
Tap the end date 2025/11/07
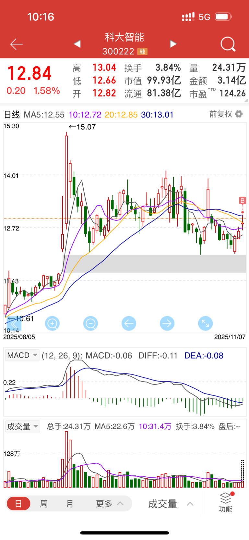click(230, 337)
